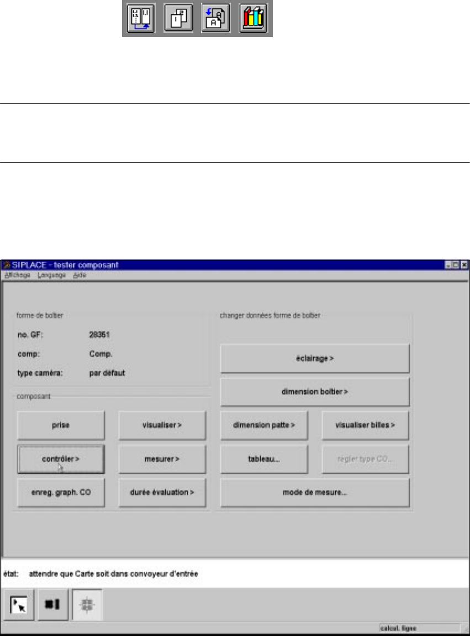Open mode de mesure... button
470x636 pixels.
click(x=315, y=492)
